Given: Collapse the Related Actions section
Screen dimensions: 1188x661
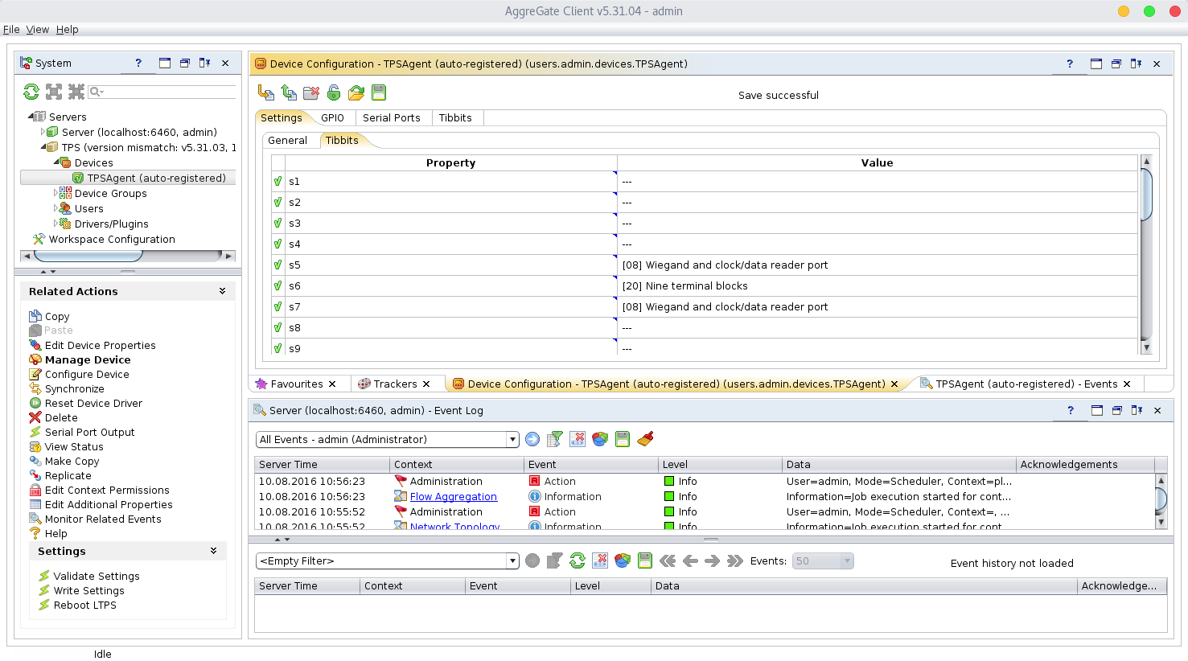Looking at the screenshot, I should coord(222,291).
